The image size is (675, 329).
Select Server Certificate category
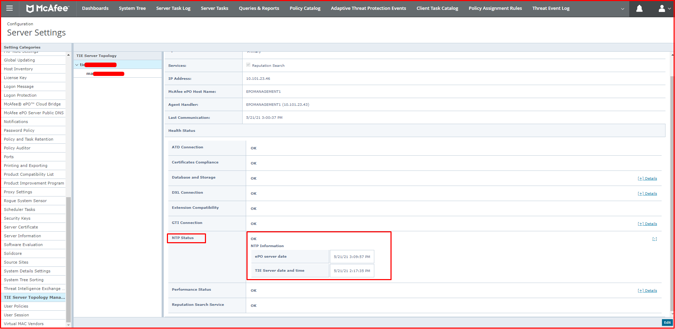(x=33, y=227)
